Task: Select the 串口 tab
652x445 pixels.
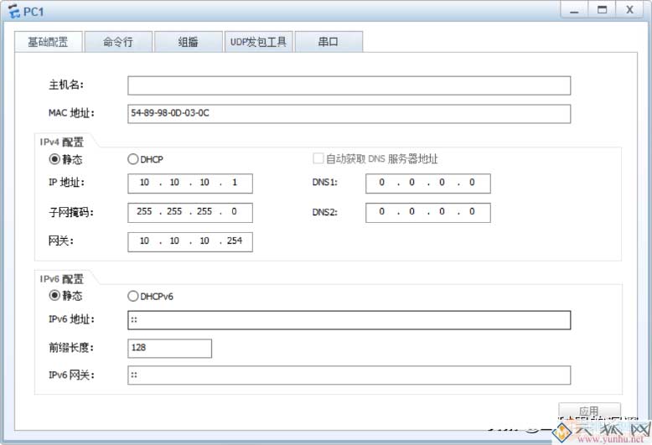Action: click(328, 42)
